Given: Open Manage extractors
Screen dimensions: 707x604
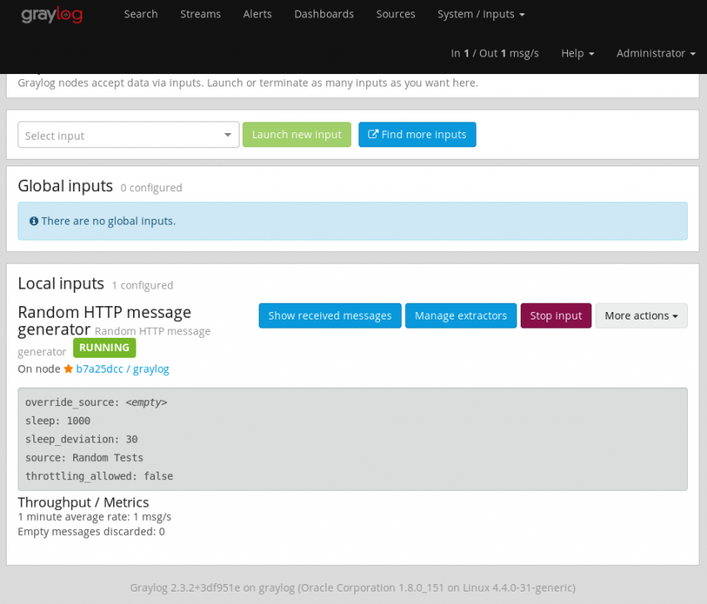Looking at the screenshot, I should point(461,315).
